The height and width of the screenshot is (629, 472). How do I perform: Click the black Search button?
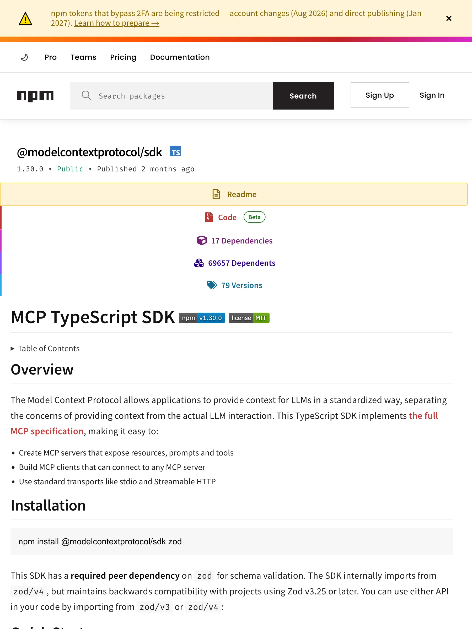303,96
